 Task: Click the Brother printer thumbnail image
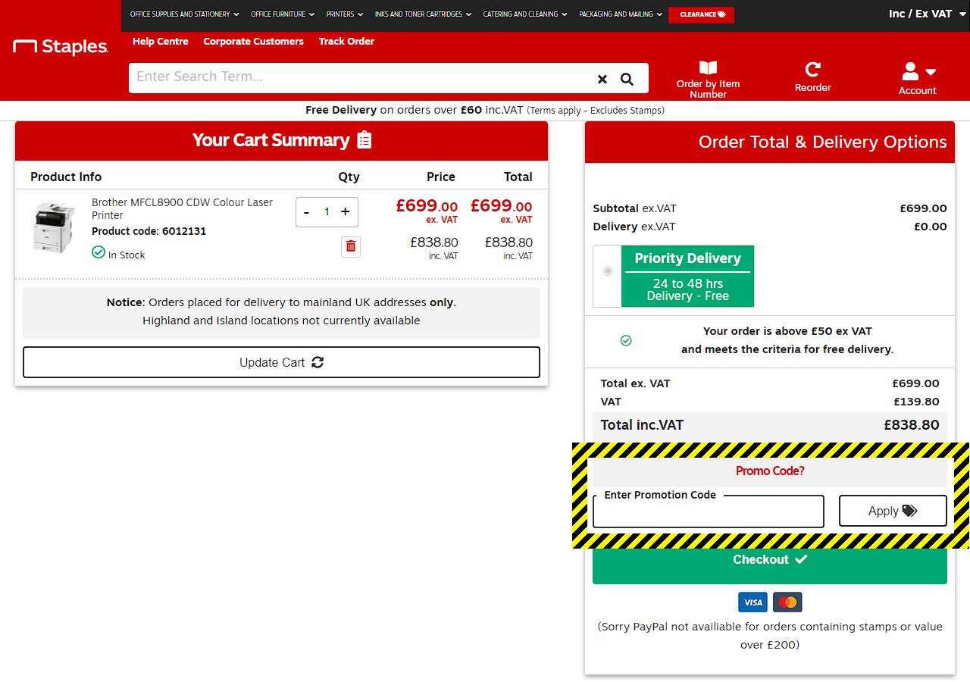point(55,227)
